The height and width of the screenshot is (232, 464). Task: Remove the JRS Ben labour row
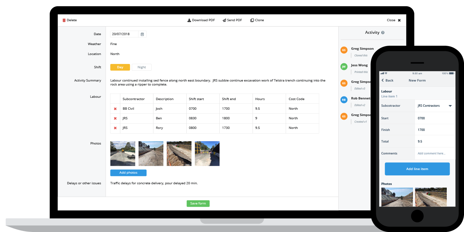point(115,118)
